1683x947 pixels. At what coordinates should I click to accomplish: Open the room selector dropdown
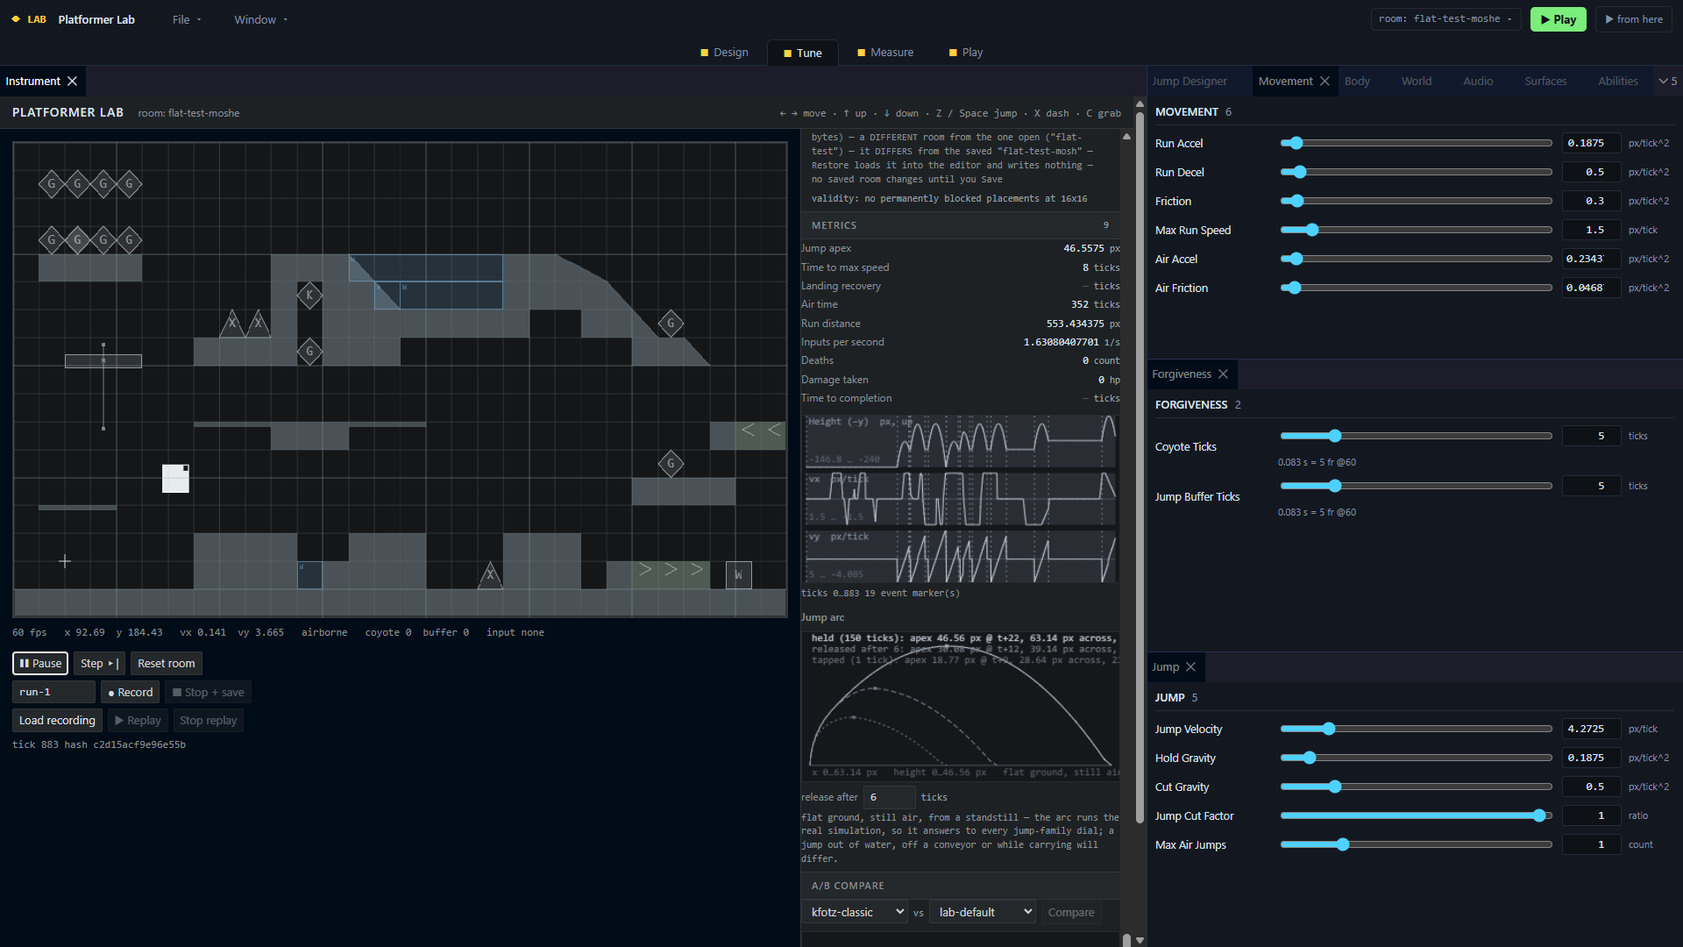(x=1445, y=19)
